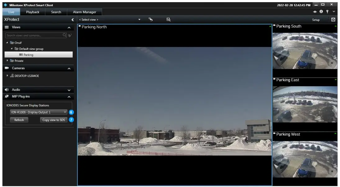Maximize the Smart Client window
This screenshot has height=187, width=340.
pos(323,5)
